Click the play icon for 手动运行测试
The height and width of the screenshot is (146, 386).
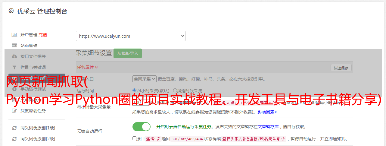tap(14, 89)
